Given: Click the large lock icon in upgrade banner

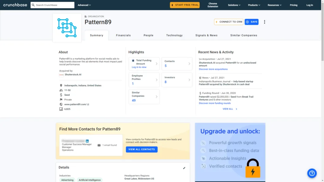Looking at the screenshot, I should [x=253, y=168].
